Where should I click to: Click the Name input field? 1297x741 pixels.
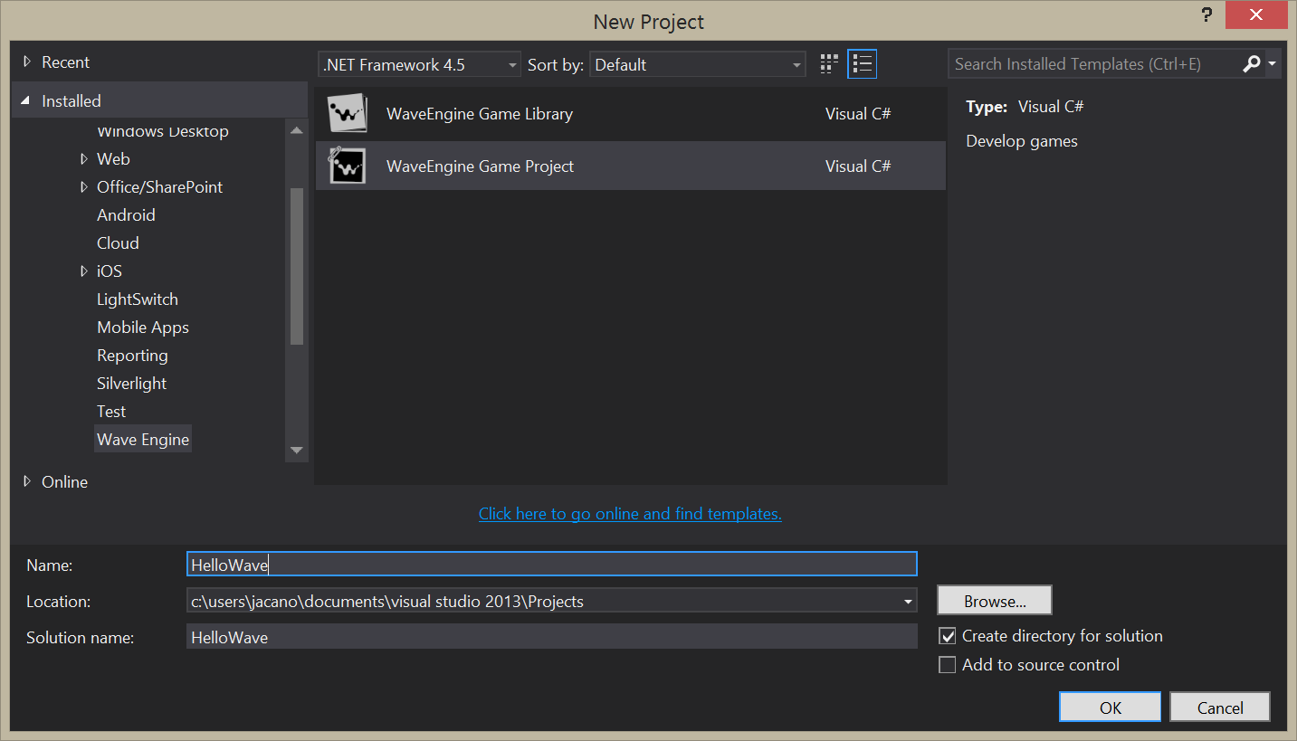point(551,565)
